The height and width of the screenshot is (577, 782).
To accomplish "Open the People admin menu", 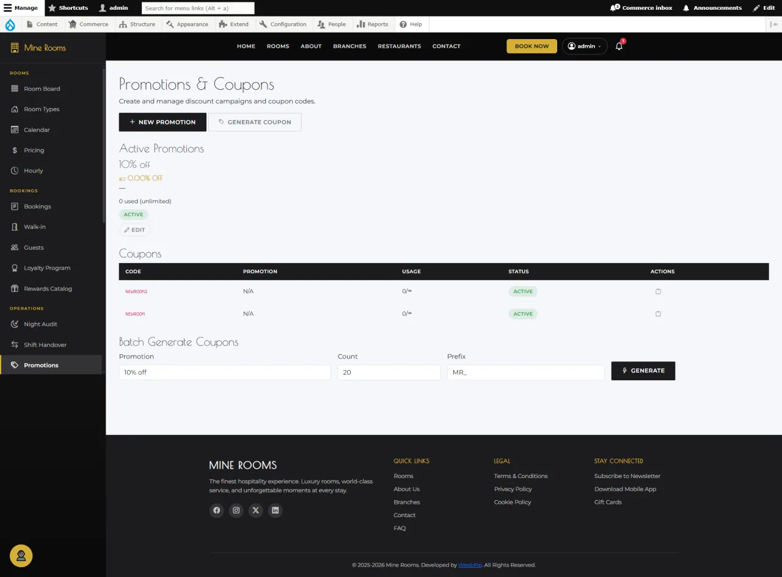I will pyautogui.click(x=332, y=24).
